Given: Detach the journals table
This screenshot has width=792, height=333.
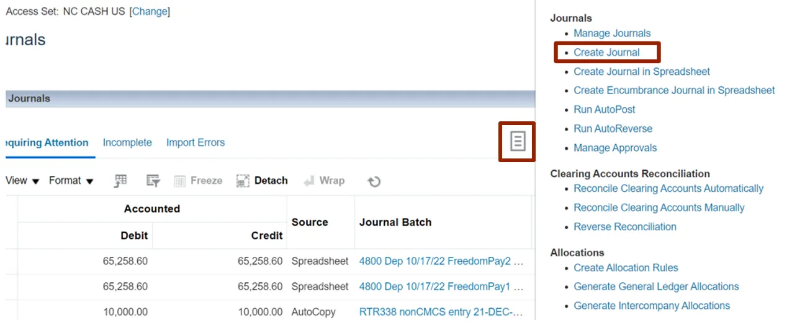Looking at the screenshot, I should [x=262, y=181].
